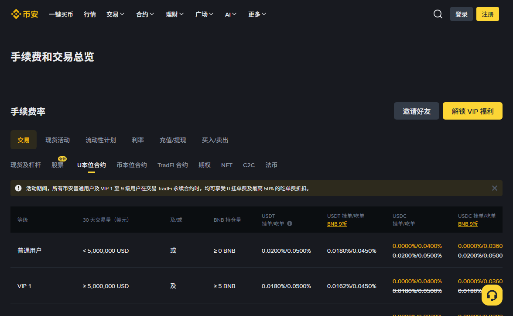The height and width of the screenshot is (316, 513).
Task: Expand the AI navigation dropdown
Action: click(x=230, y=14)
